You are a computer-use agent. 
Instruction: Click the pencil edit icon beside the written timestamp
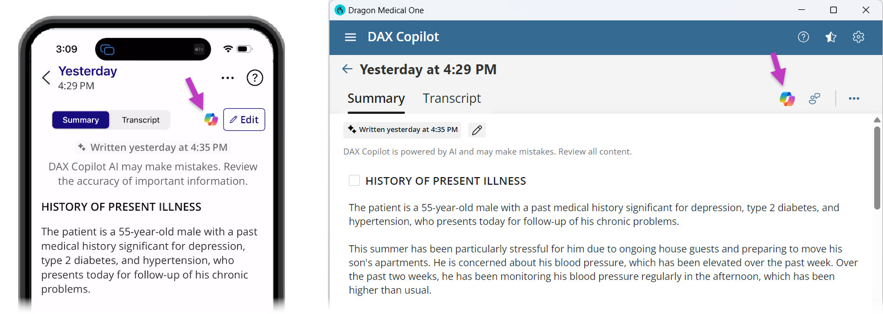pyautogui.click(x=477, y=130)
